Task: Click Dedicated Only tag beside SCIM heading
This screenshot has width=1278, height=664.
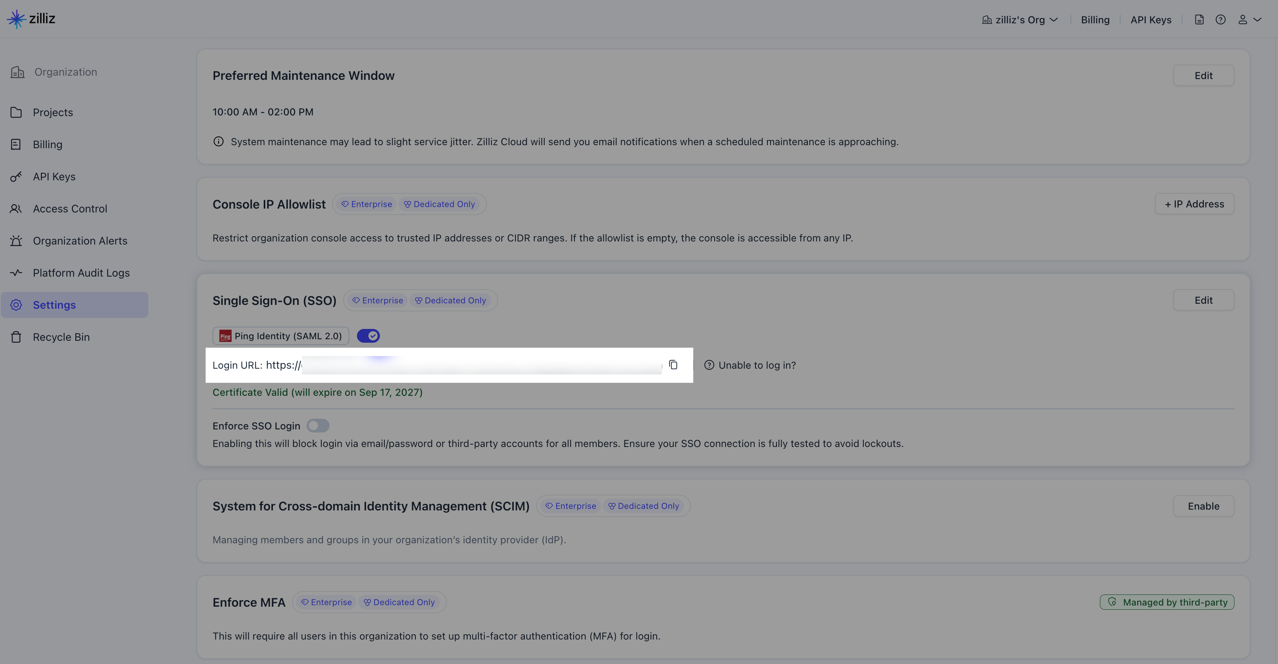Action: [644, 506]
